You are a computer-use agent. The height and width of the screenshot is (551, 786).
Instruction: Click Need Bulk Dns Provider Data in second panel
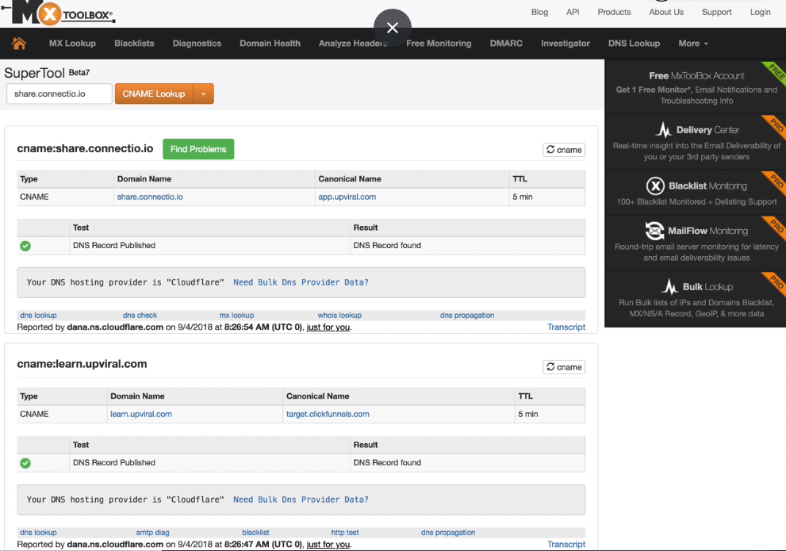(x=301, y=500)
